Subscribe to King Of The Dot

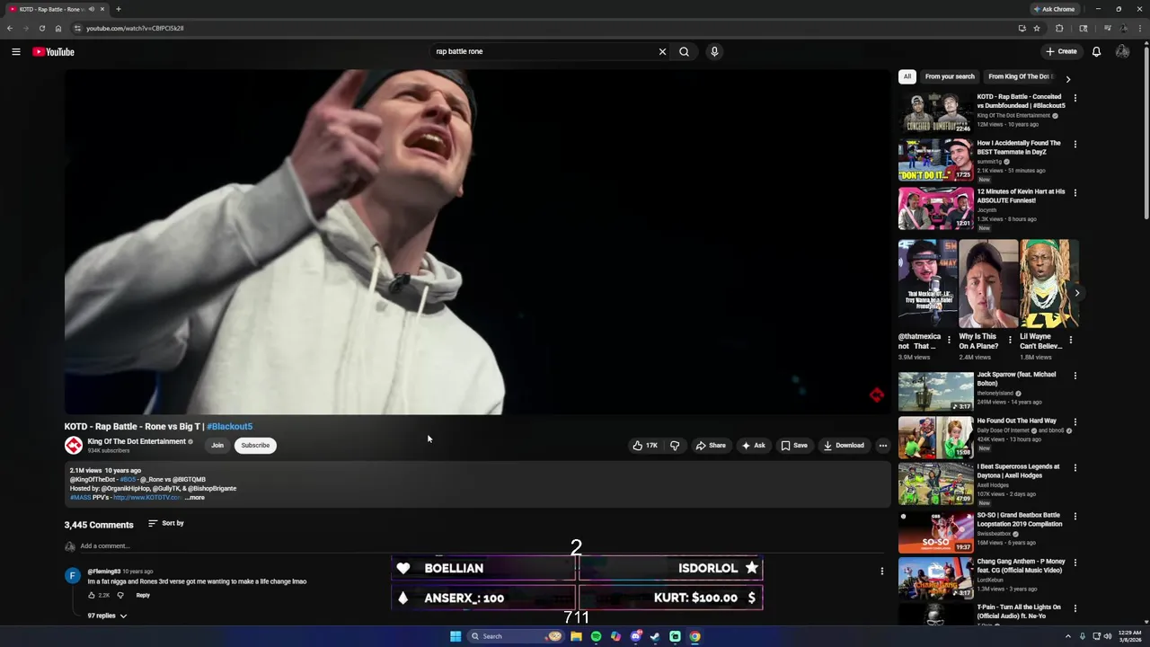point(255,446)
